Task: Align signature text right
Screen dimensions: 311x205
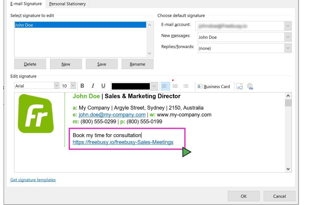Action: click(185, 86)
